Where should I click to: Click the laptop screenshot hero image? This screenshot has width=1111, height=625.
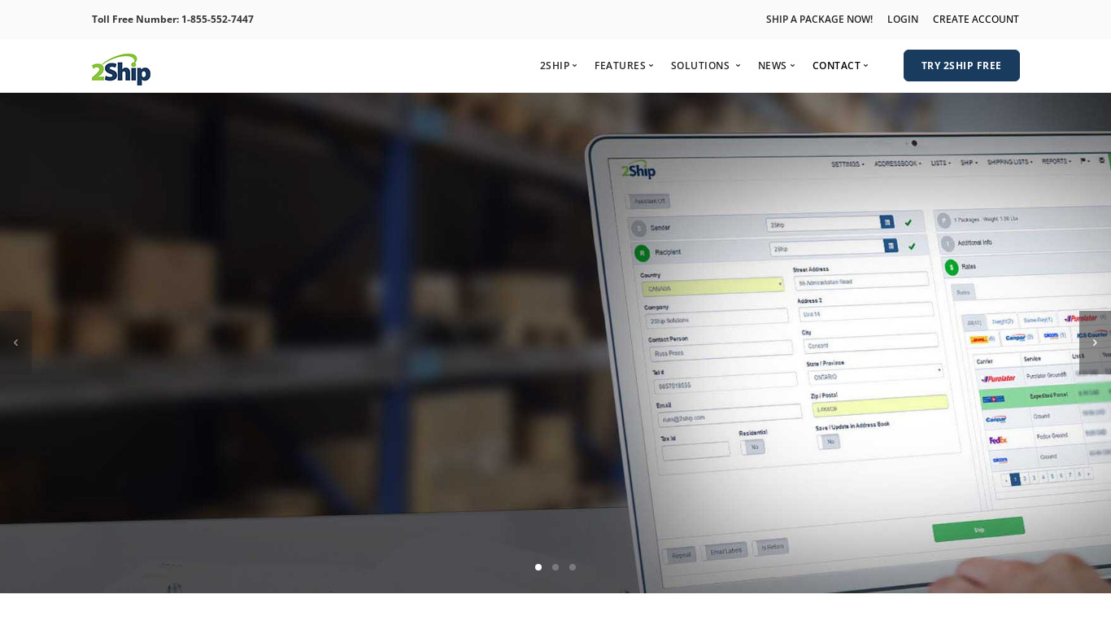pos(555,343)
